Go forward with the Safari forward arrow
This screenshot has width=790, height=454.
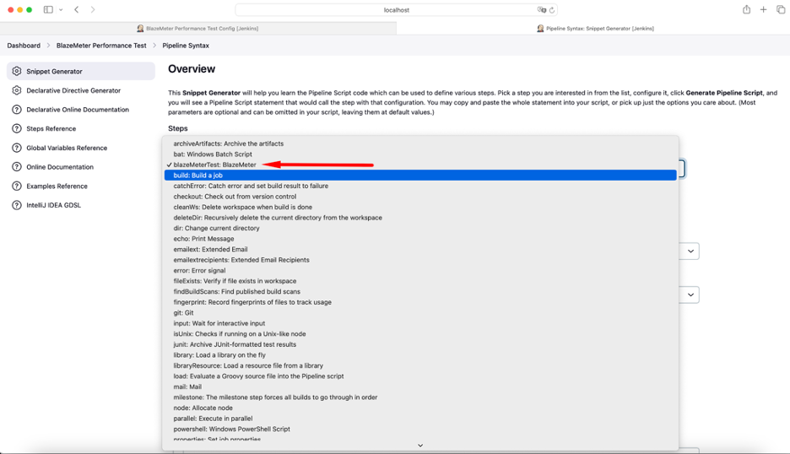[x=93, y=9]
